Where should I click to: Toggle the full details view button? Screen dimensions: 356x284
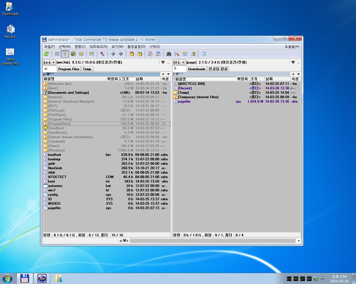(65, 54)
